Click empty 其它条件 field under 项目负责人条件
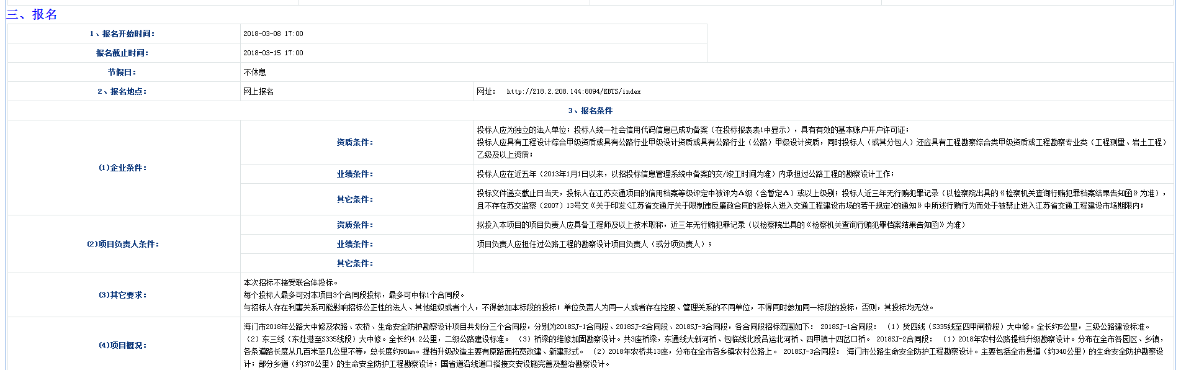This screenshot has width=1181, height=370. pyautogui.click(x=819, y=263)
